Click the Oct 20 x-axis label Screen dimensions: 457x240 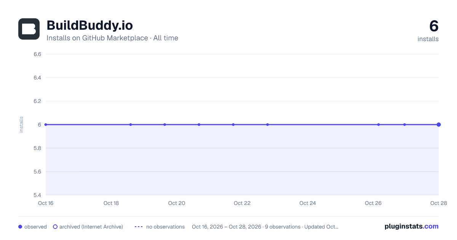[x=177, y=203]
